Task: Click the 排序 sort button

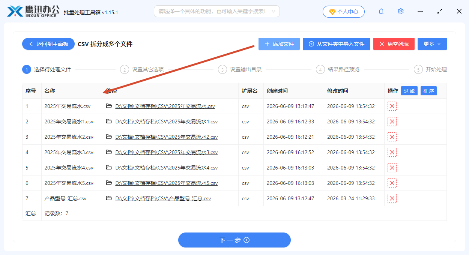Action: click(x=428, y=91)
